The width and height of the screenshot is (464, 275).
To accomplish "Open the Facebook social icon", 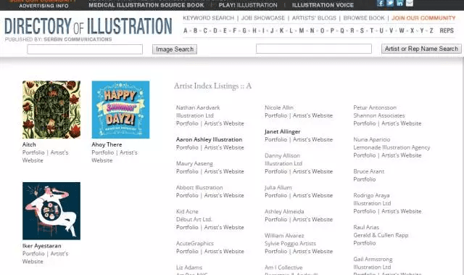I will coord(380,3).
